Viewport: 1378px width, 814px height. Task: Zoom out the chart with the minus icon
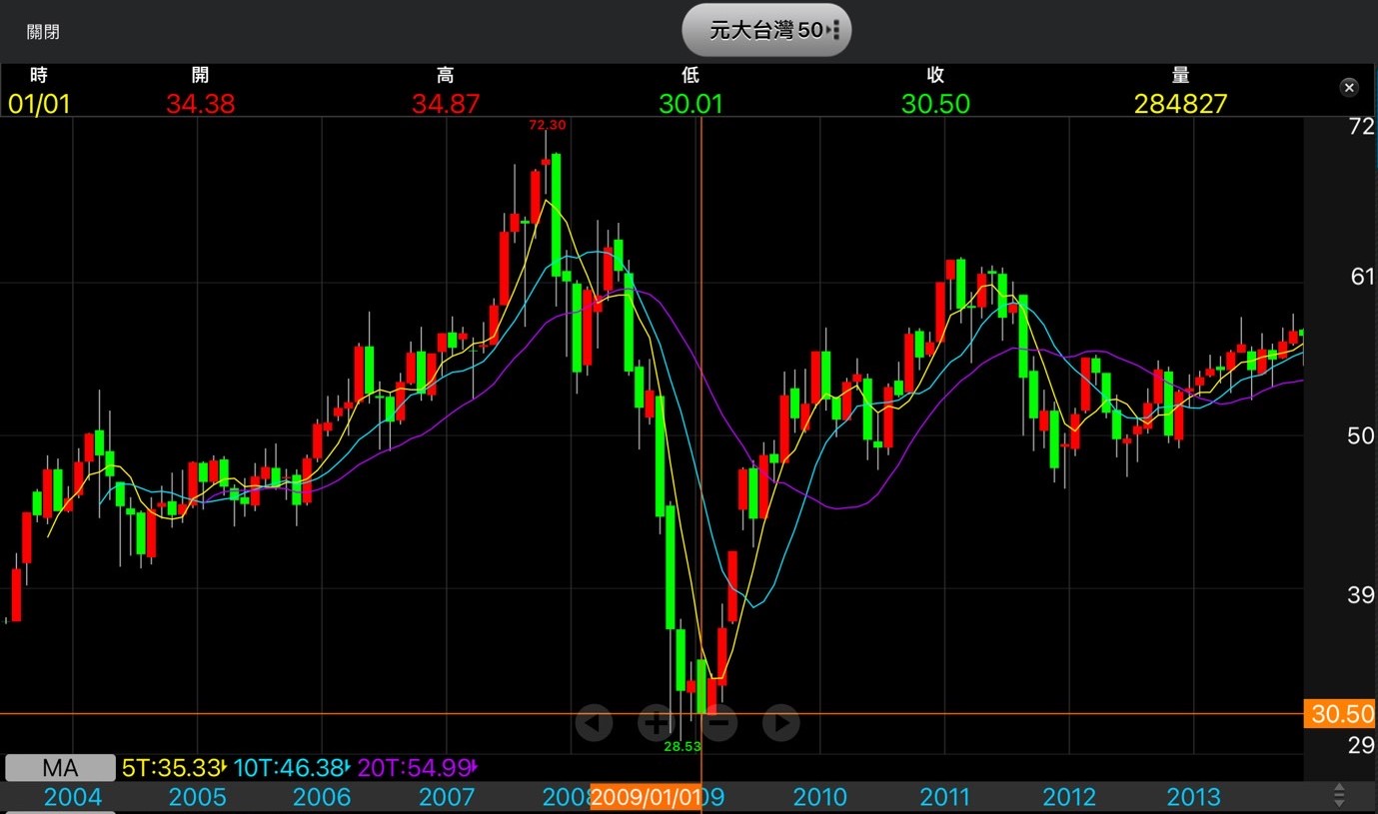coord(719,722)
